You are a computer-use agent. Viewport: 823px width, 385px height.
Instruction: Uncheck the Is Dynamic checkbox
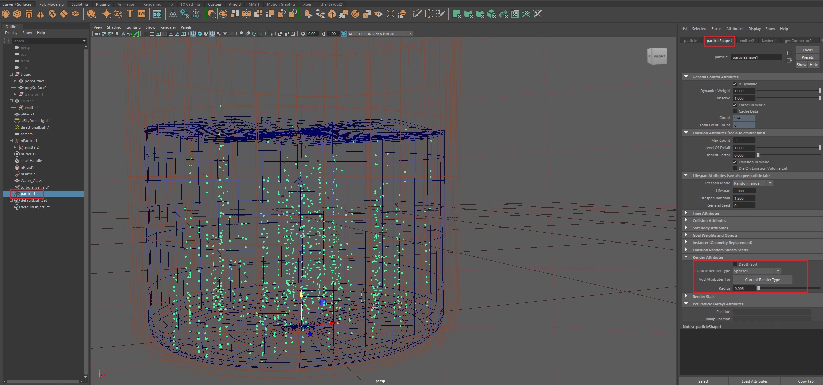(735, 84)
